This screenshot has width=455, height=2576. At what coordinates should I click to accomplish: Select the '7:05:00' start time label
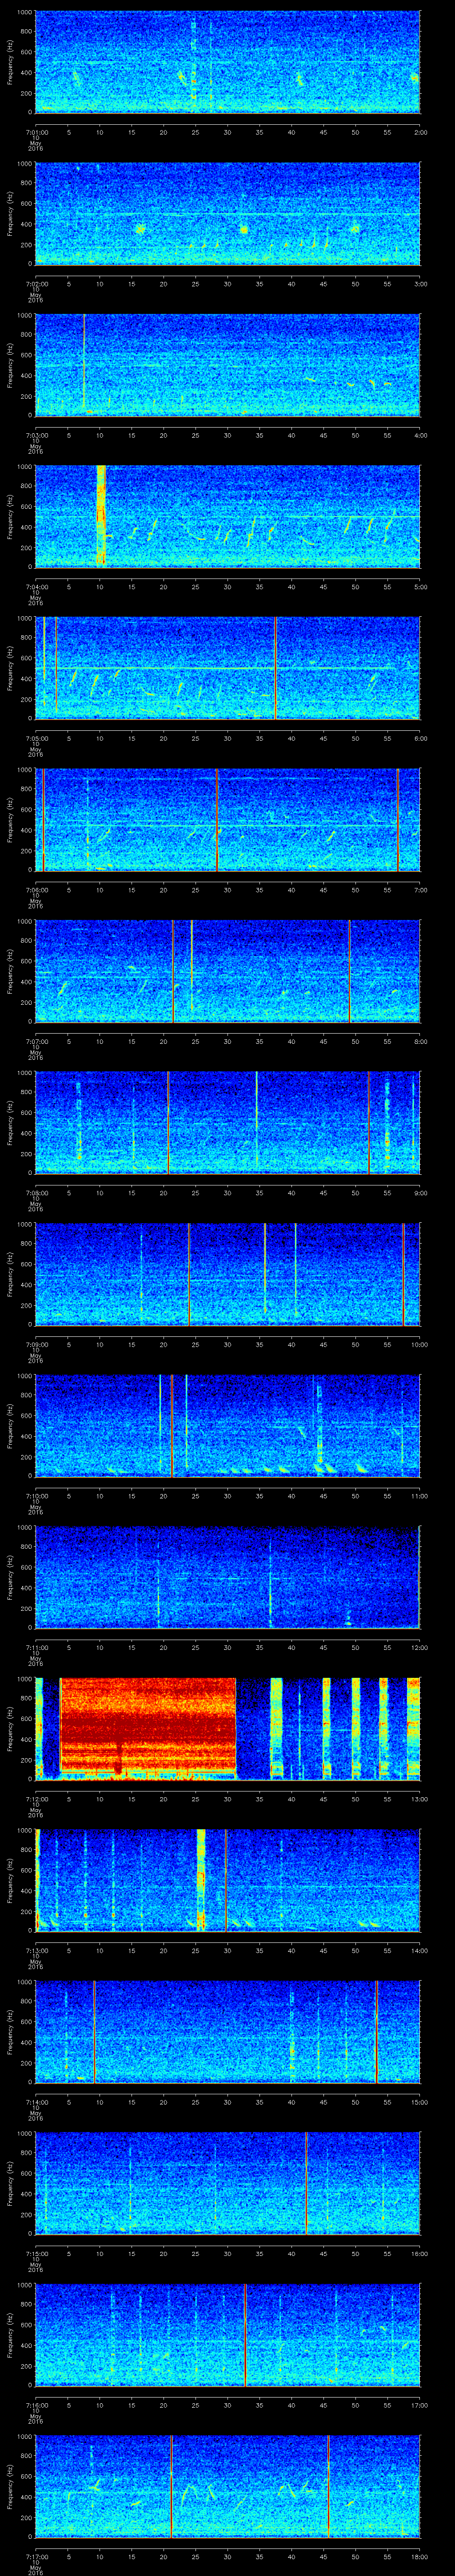tap(36, 738)
